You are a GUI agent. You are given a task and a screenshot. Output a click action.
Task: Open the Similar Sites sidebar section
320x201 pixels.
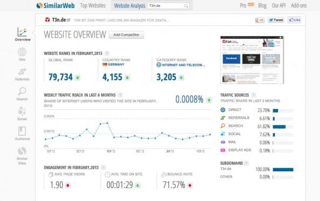click(22, 156)
